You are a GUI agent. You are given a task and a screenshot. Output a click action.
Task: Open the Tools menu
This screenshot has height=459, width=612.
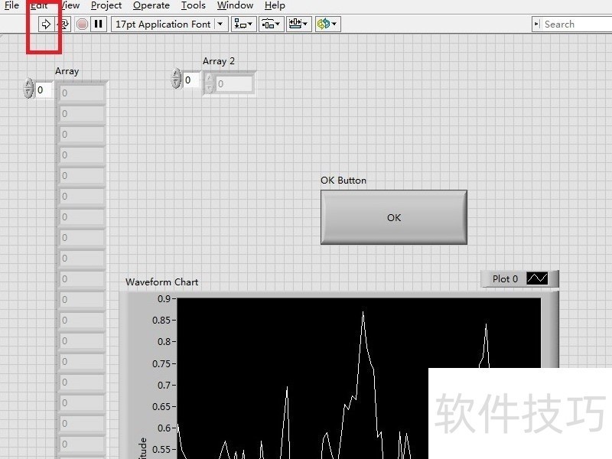193,5
